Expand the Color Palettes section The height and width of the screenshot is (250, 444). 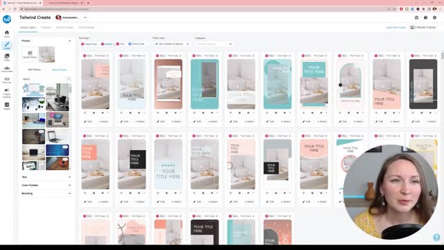(46, 185)
